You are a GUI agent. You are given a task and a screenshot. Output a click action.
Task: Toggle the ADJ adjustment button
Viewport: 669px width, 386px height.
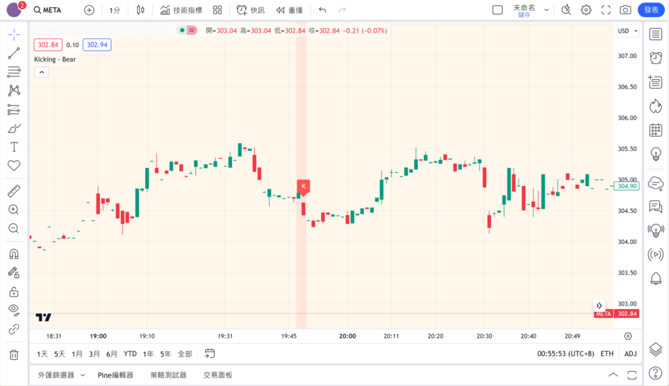(x=630, y=353)
